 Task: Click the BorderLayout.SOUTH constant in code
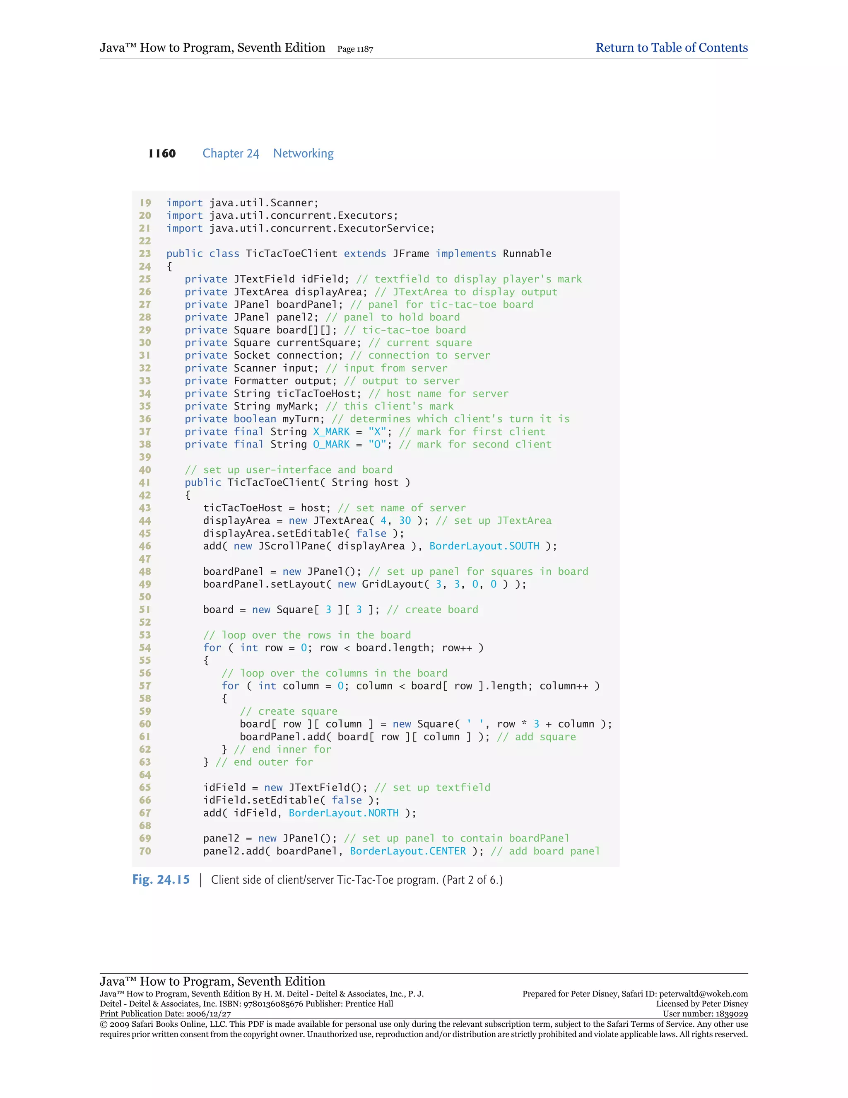pos(484,546)
